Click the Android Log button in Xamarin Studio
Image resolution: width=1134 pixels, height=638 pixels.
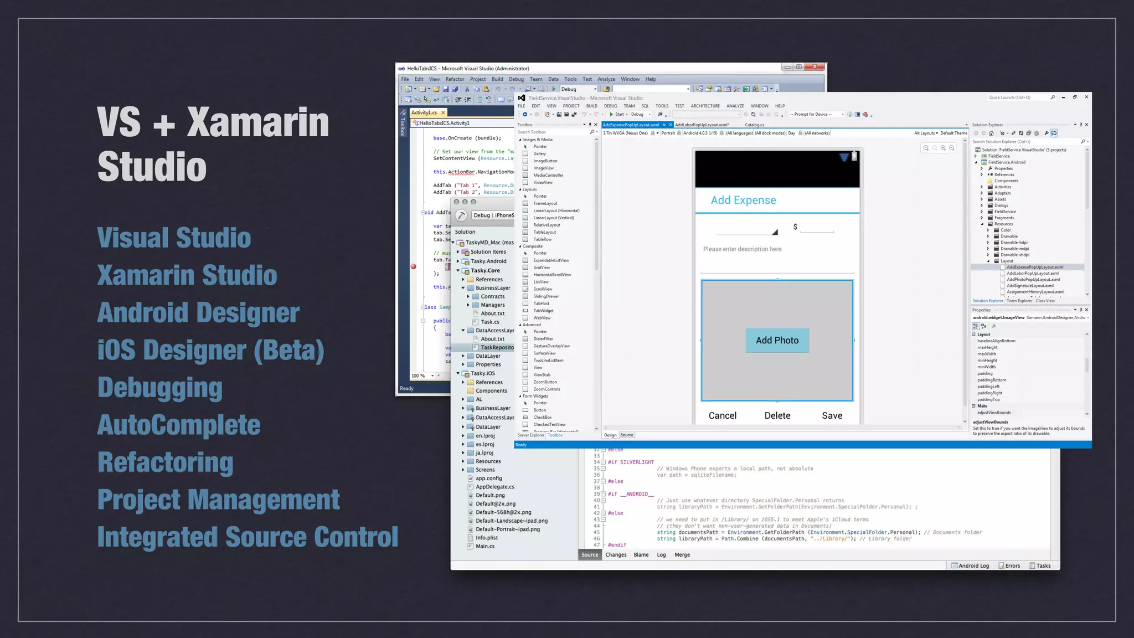click(970, 565)
